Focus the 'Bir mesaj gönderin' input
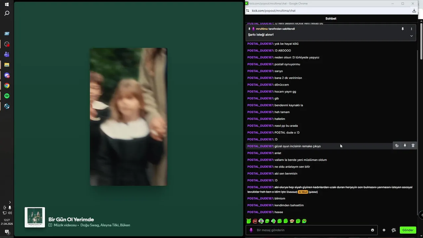Screen dimensions: 423x238 point(312,230)
